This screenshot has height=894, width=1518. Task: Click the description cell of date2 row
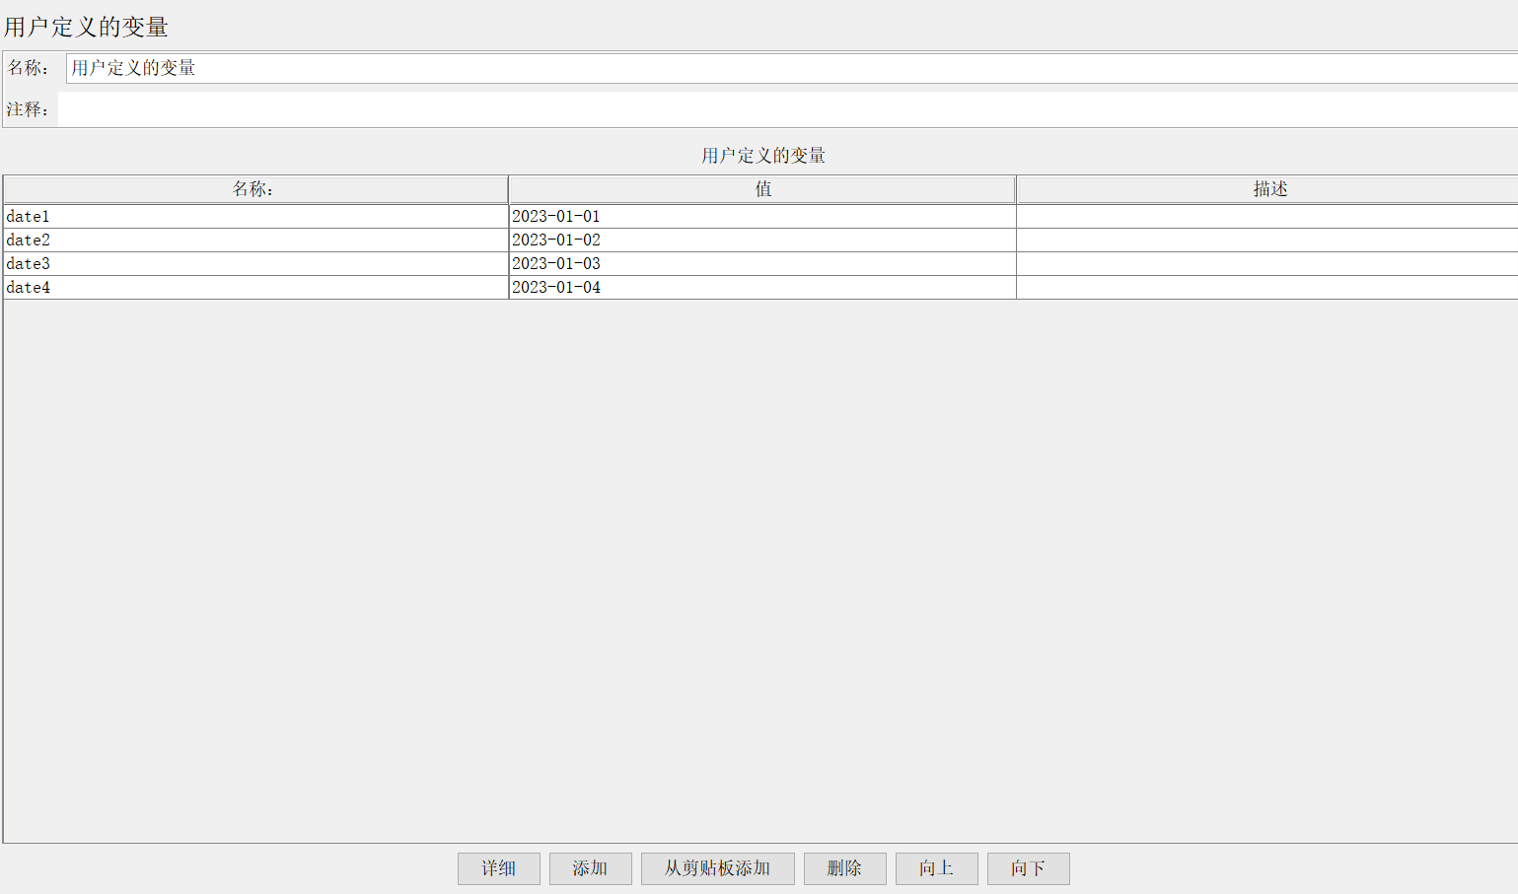tap(1267, 240)
